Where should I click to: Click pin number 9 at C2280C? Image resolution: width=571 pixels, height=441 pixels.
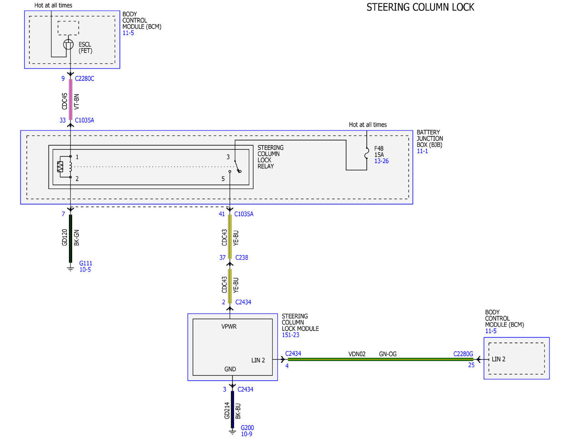click(x=63, y=78)
